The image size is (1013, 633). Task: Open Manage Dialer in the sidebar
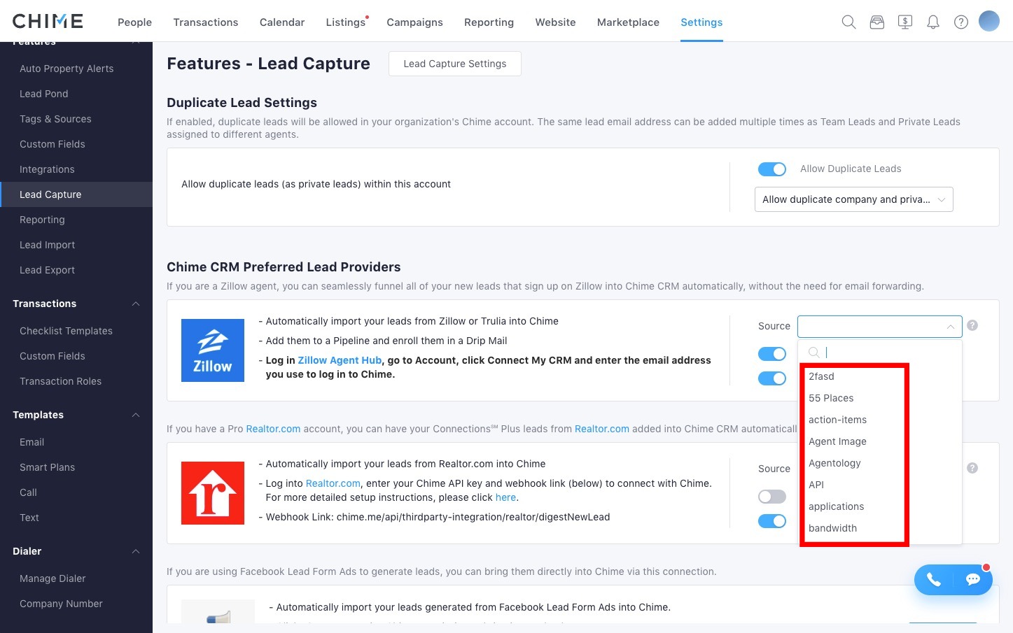53,578
